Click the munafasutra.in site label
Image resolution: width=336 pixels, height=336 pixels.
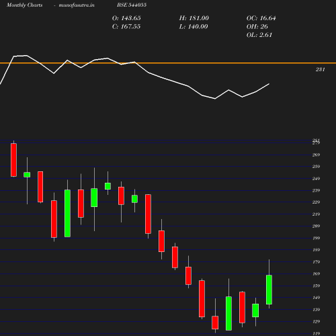click(x=77, y=5)
